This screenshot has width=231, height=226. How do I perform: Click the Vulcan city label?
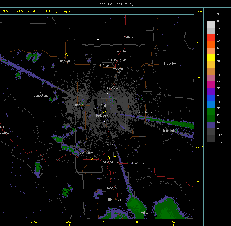pyautogui.click(x=145, y=213)
